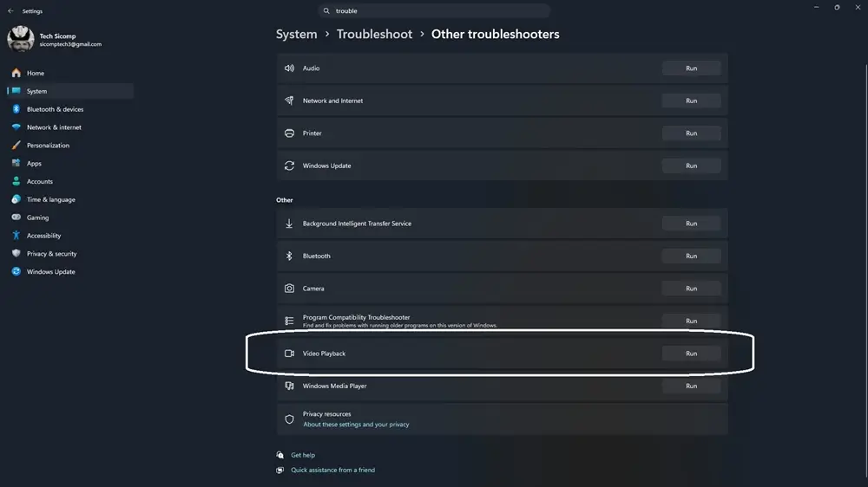Screen dimensions: 868x487
Task: Click the Background Intelligent Transfer download icon
Action: (x=289, y=224)
